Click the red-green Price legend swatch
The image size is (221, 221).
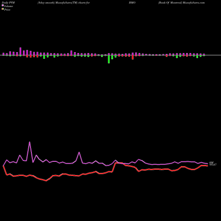(3, 9)
